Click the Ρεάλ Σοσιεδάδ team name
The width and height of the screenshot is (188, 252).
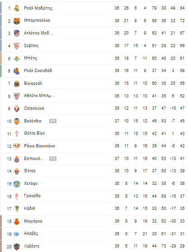point(38,71)
